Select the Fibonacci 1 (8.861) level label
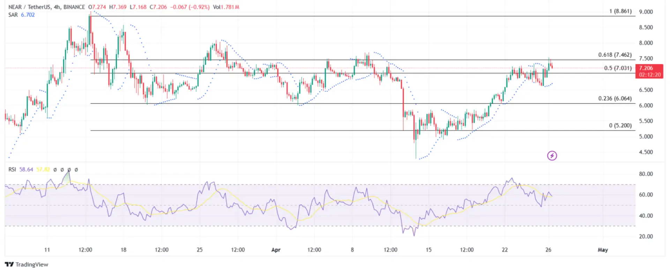 click(x=620, y=11)
